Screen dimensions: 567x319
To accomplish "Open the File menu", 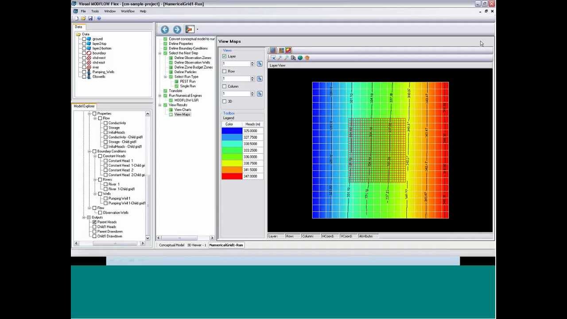I will click(x=83, y=11).
